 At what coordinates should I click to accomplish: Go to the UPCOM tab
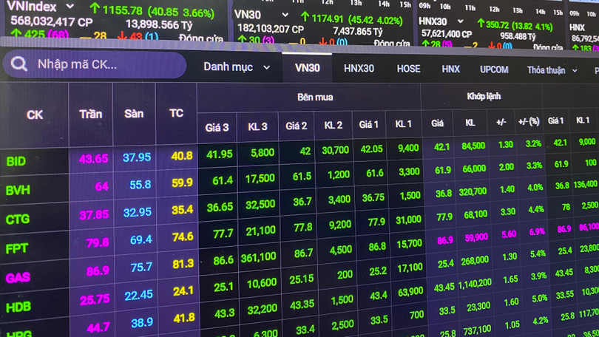(x=494, y=69)
